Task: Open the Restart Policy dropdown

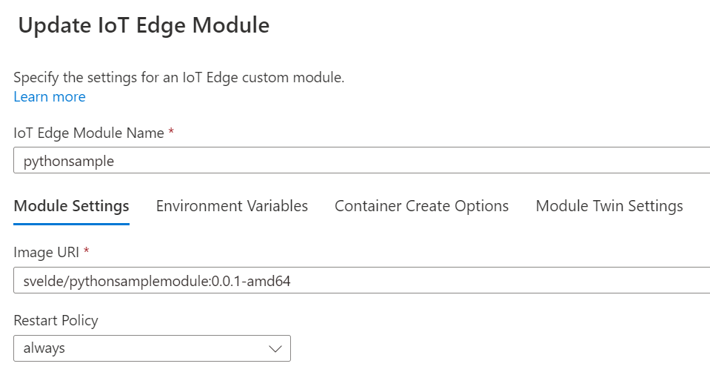Action: 153,348
